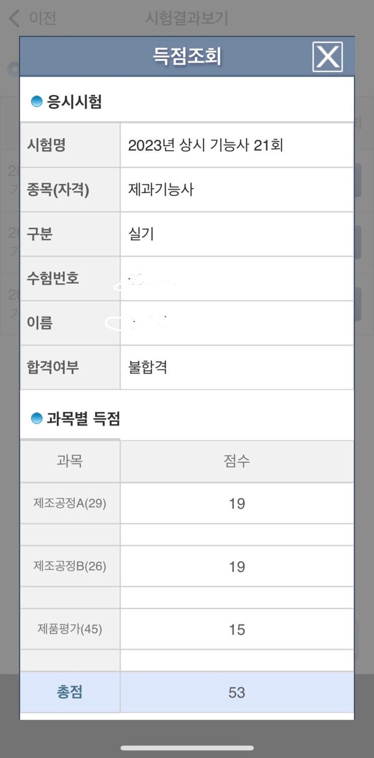Select the 2023년 상시 기능사 21회 value
This screenshot has height=758, width=374.
click(x=205, y=146)
